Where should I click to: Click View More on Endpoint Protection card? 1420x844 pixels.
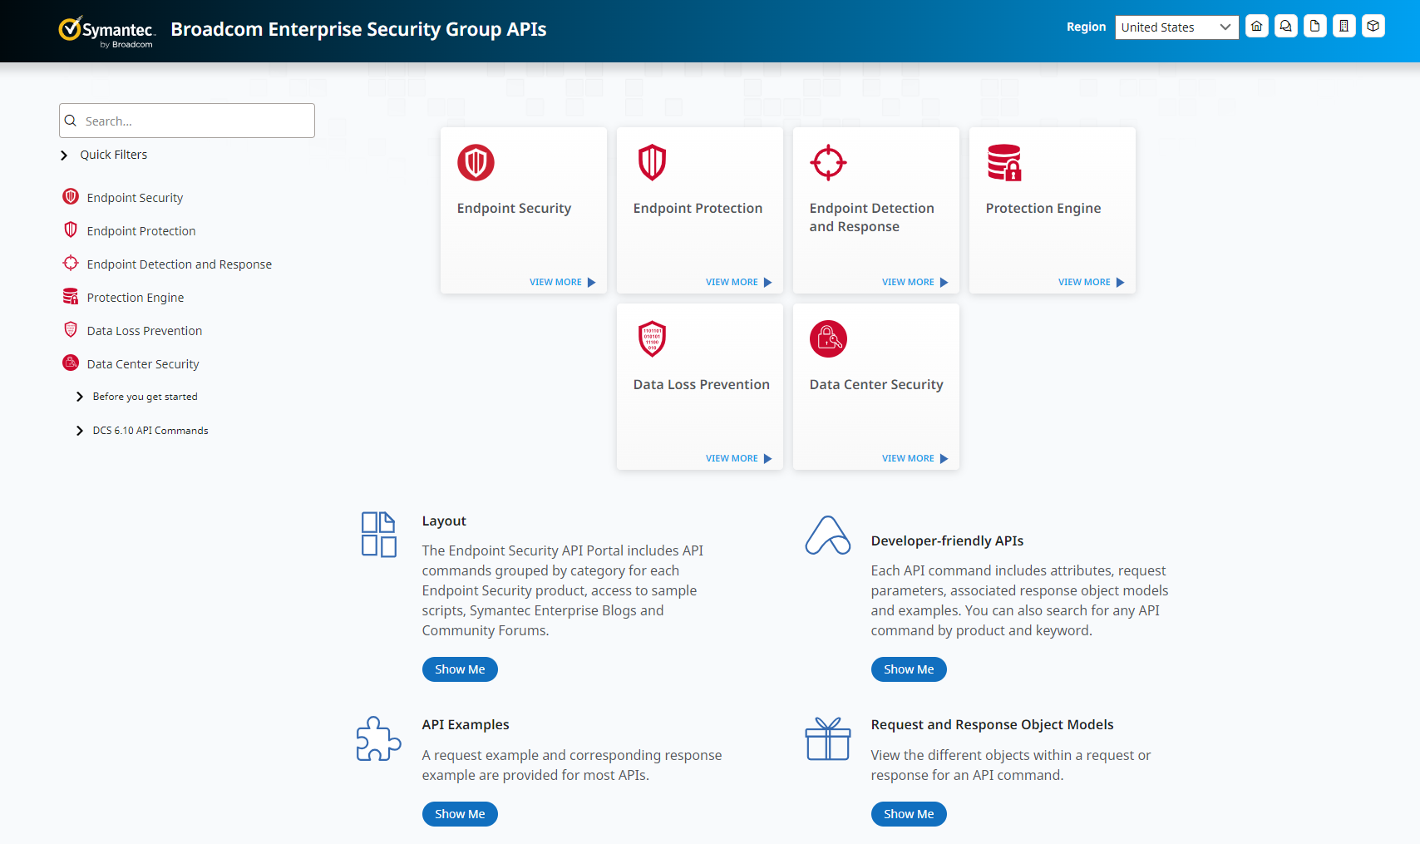tap(738, 283)
